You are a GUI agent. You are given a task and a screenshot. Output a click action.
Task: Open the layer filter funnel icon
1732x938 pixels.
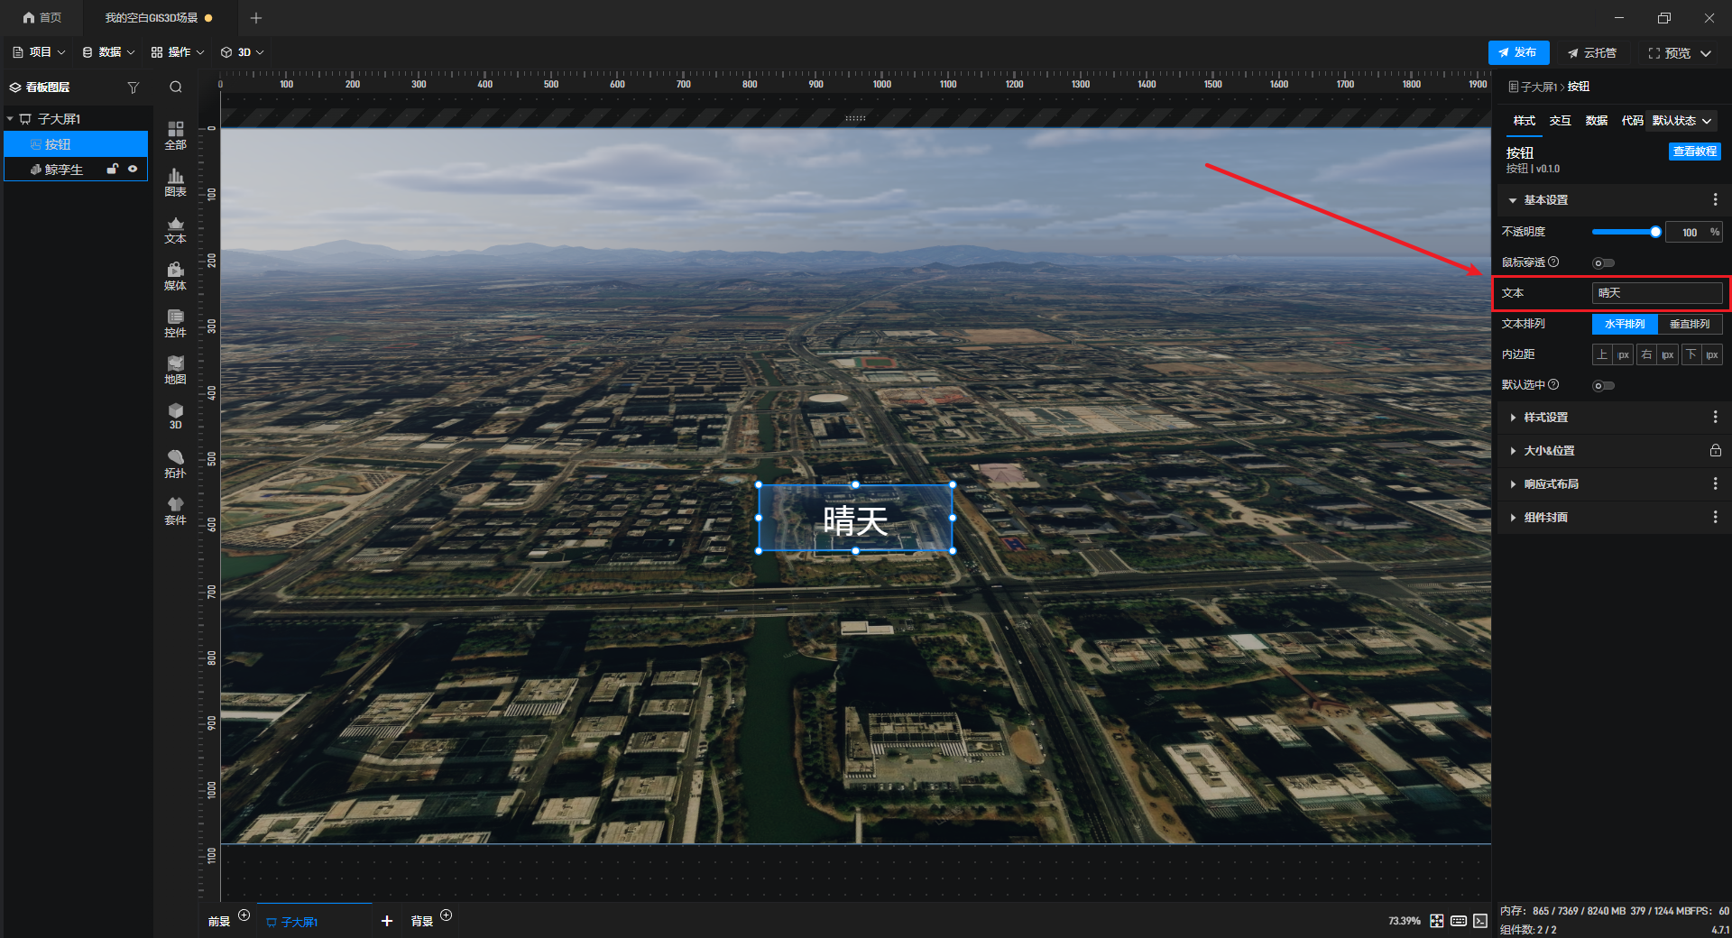click(134, 87)
